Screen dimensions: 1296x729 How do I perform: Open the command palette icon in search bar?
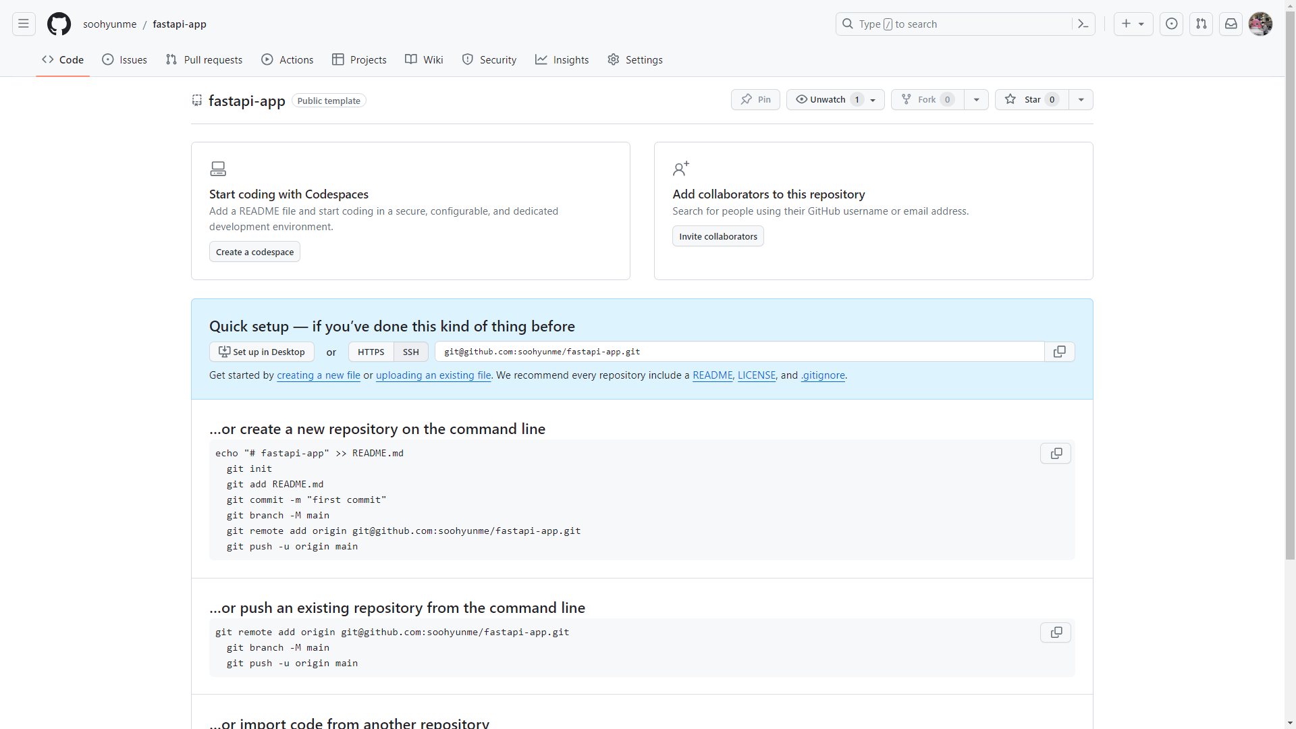tap(1083, 24)
